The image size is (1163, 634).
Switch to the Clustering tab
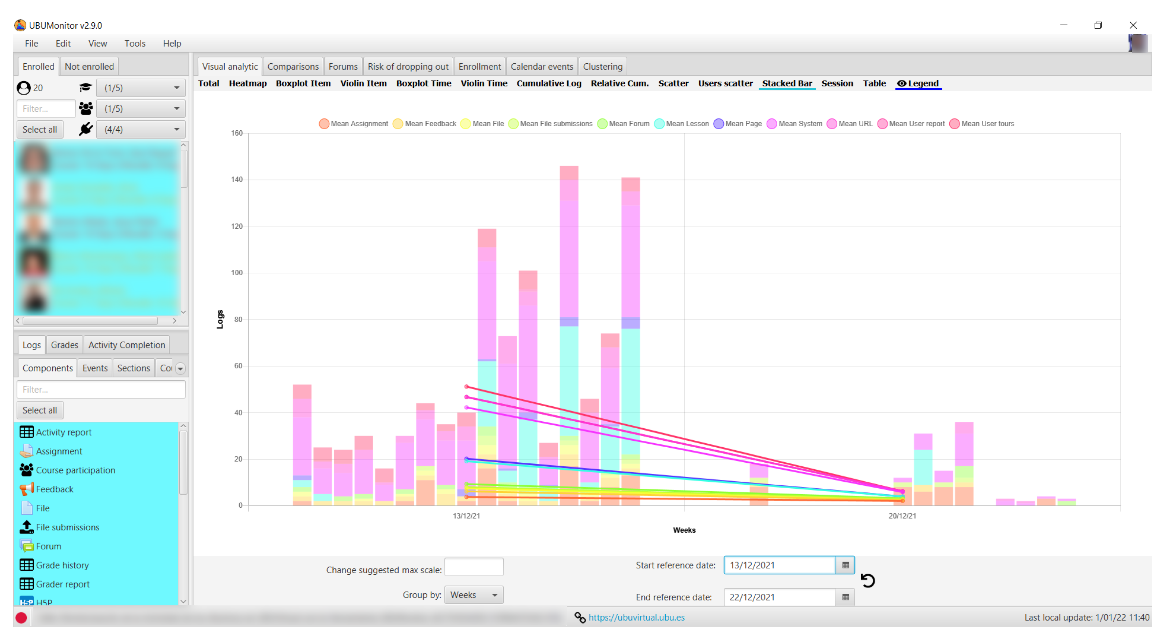(x=602, y=66)
